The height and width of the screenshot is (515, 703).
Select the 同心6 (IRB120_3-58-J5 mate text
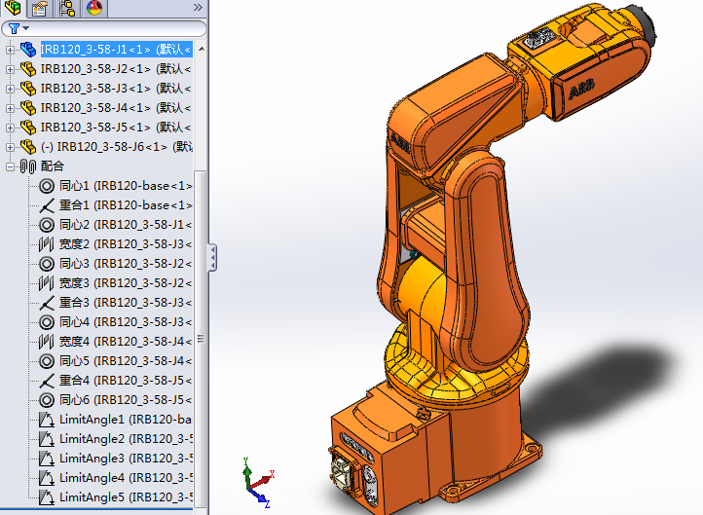tap(126, 400)
